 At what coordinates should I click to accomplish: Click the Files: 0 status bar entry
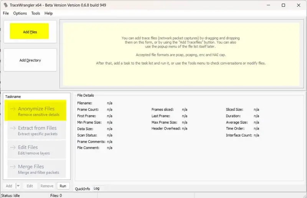[x=56, y=195]
